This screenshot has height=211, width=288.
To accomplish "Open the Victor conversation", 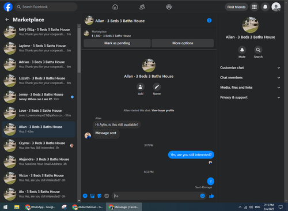I will coord(39,178).
